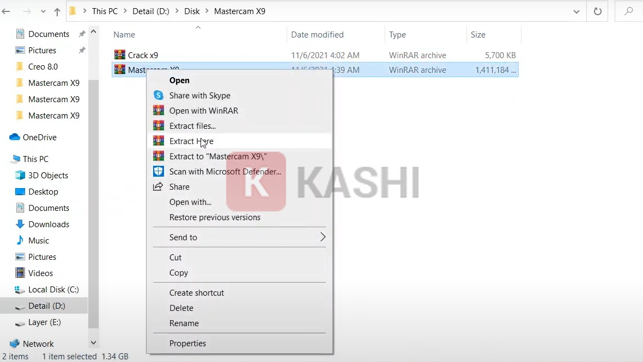Click the refresh button next to address bar
643x362 pixels.
pos(597,11)
